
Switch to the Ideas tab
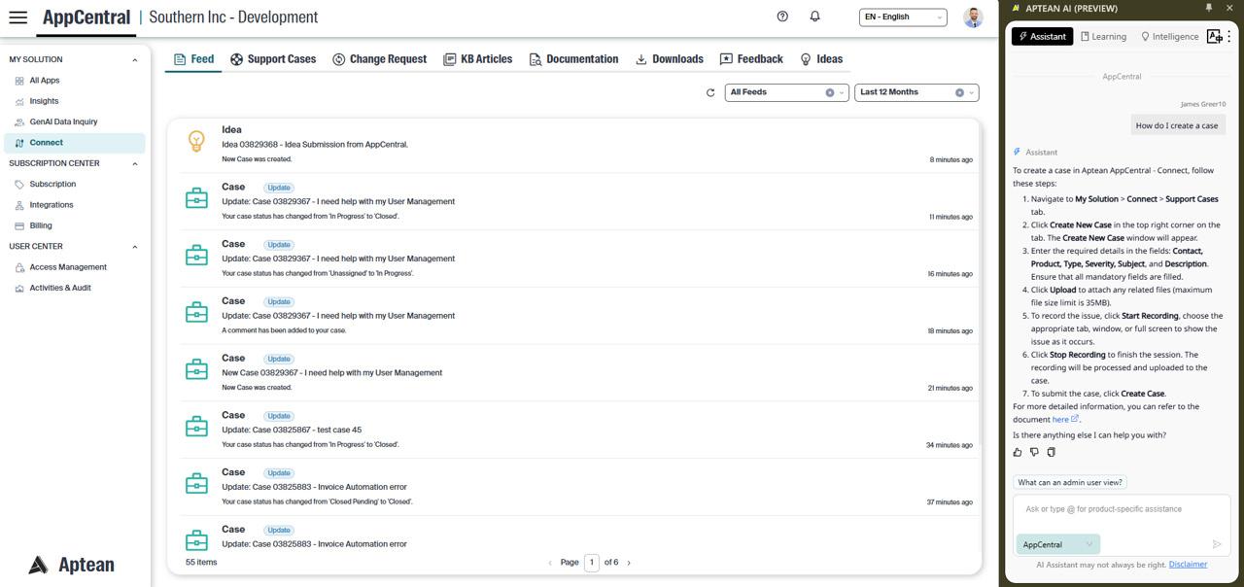(821, 59)
